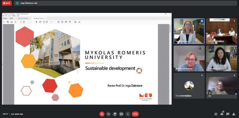Open the Activities shapes icon
The image size is (239, 118).
234,114
